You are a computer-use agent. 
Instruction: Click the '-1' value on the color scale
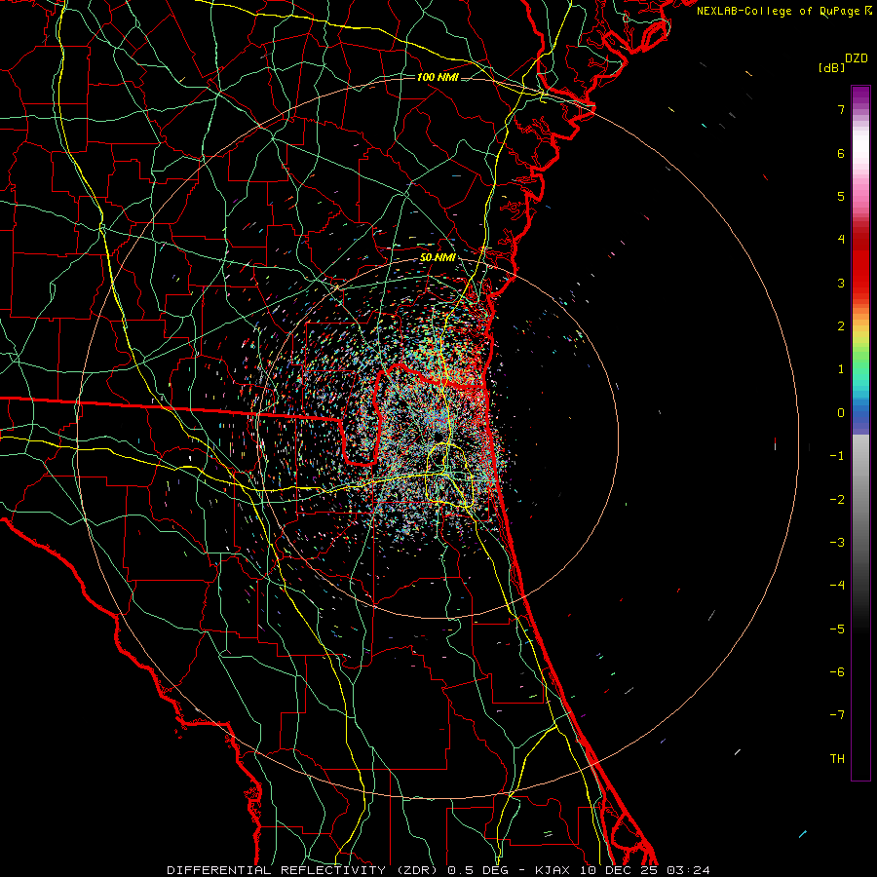(x=837, y=456)
